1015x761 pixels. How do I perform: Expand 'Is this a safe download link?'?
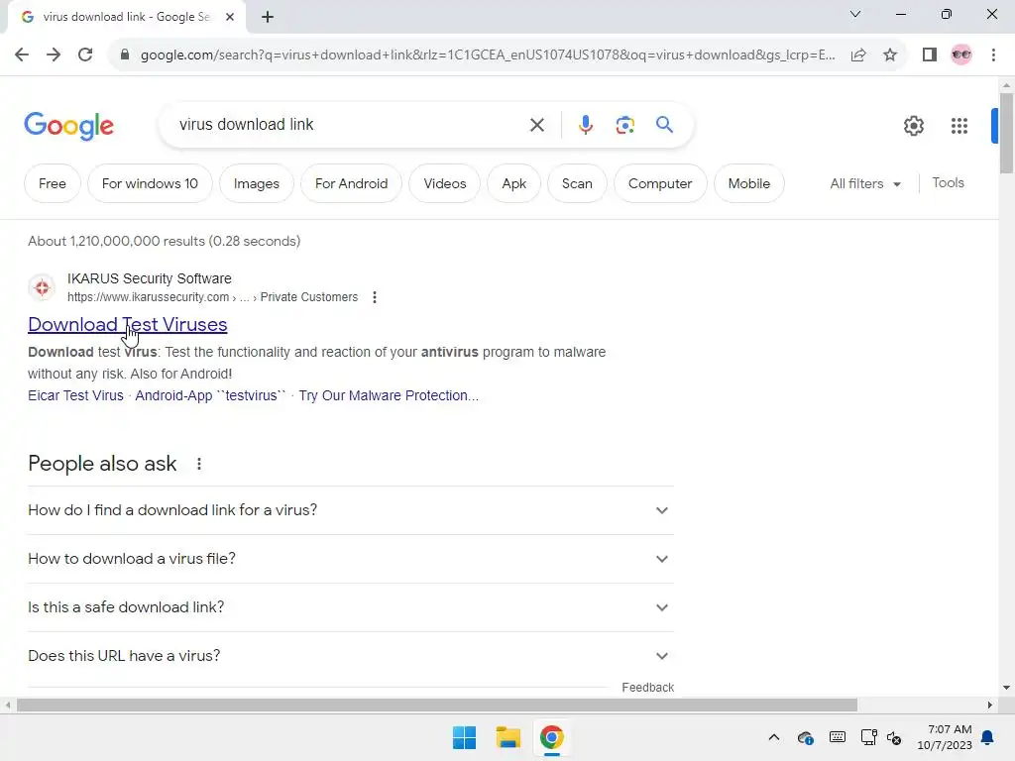350,607
